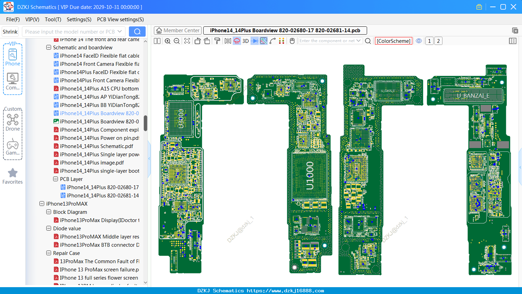Toggle the eye visibility icon
The image size is (522, 294).
point(419,41)
